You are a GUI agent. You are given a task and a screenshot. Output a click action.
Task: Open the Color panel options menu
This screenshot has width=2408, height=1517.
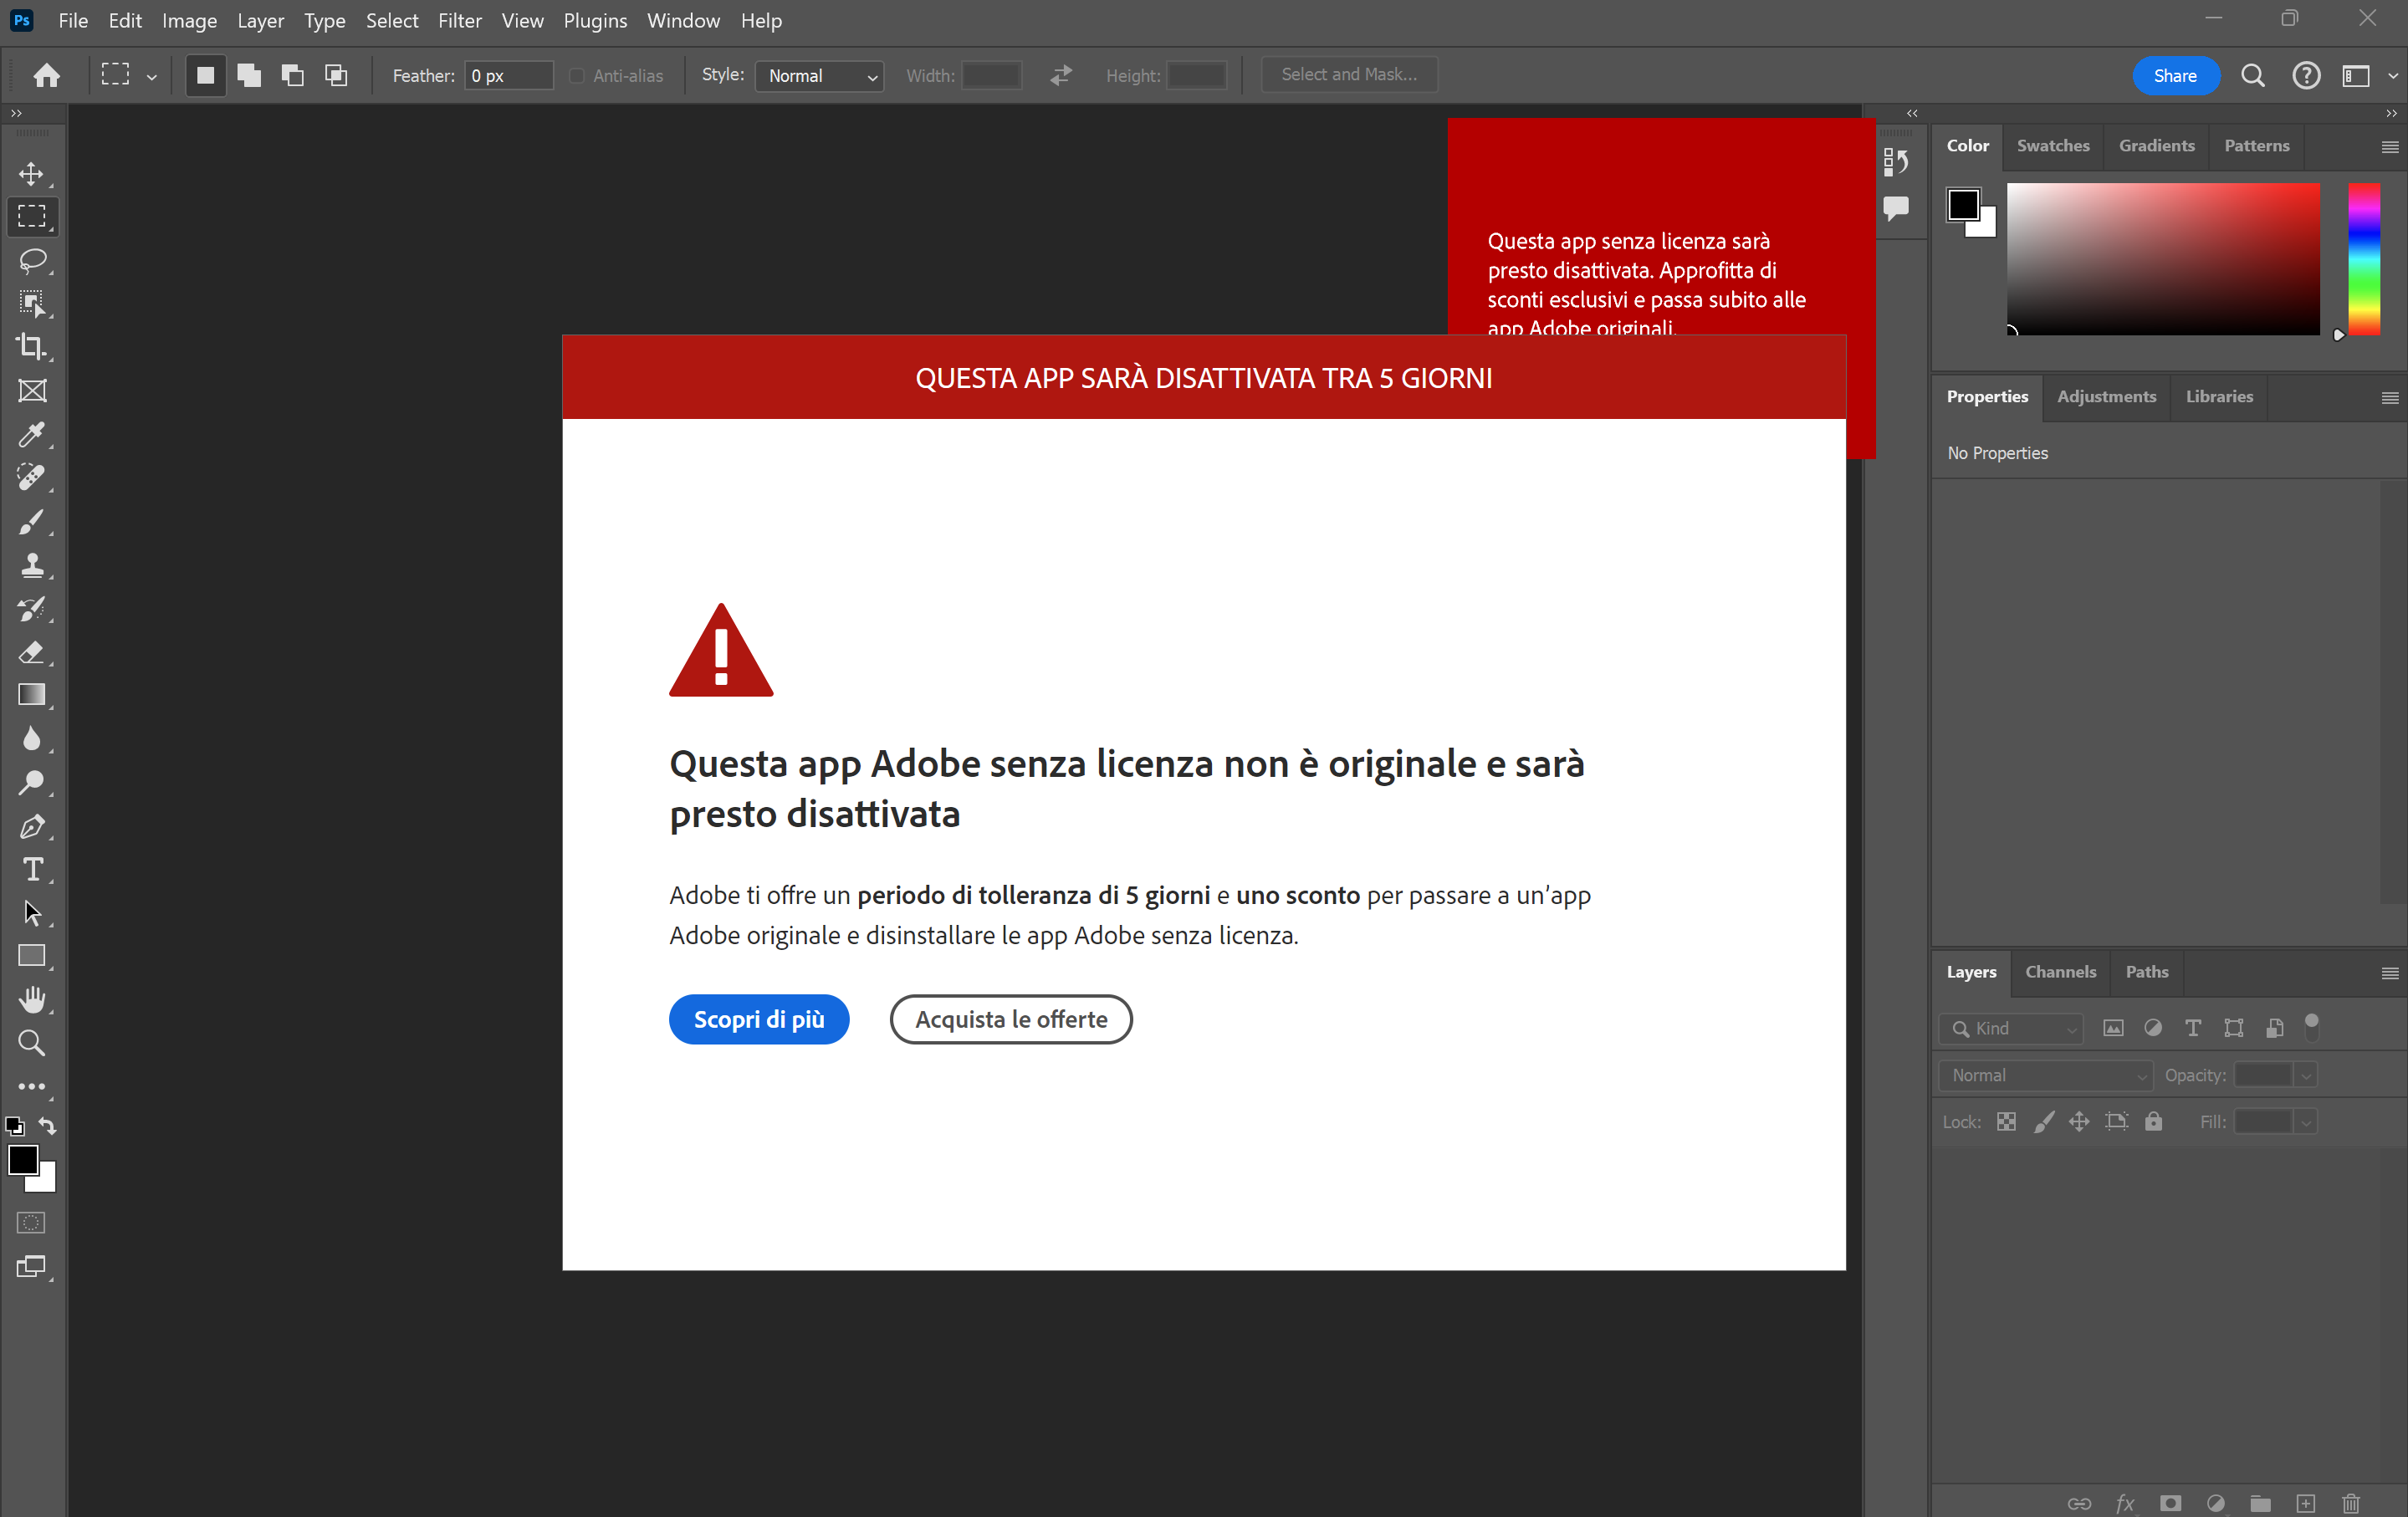click(2390, 147)
